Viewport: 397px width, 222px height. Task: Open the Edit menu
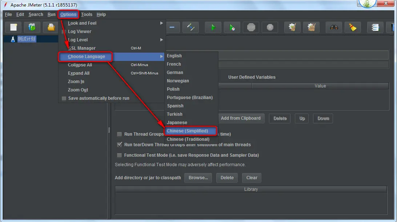20,15
